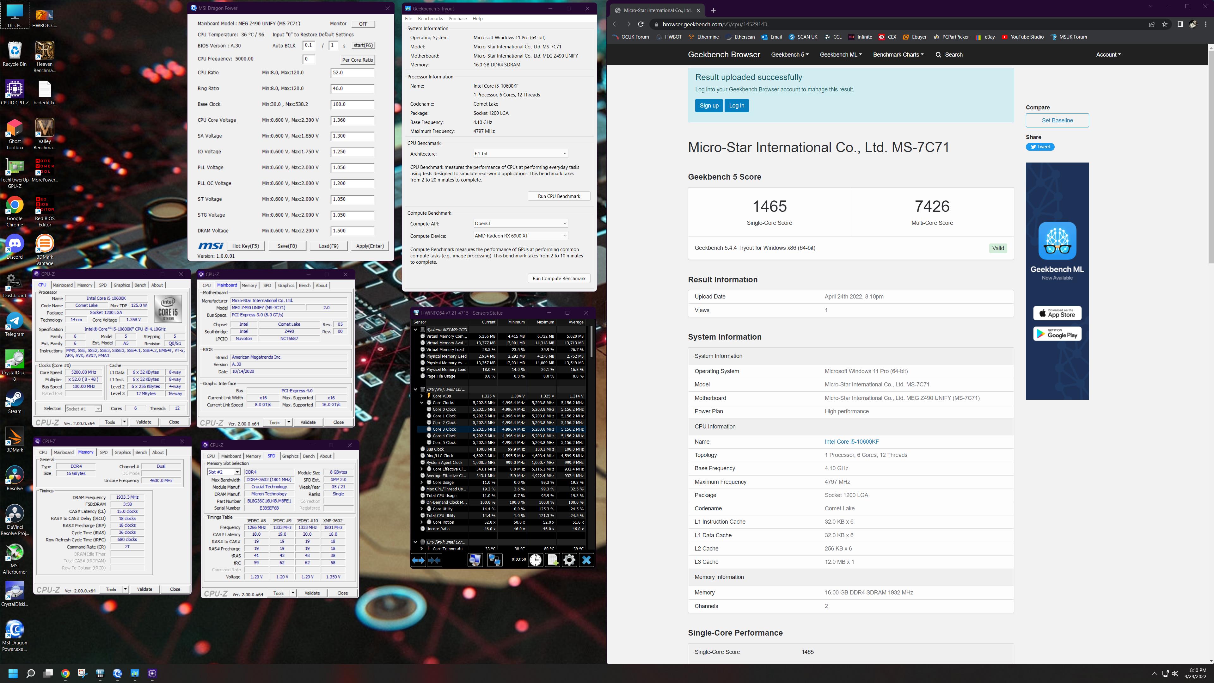Image resolution: width=1214 pixels, height=683 pixels.
Task: Open Task View on taskbar
Action: tap(48, 673)
